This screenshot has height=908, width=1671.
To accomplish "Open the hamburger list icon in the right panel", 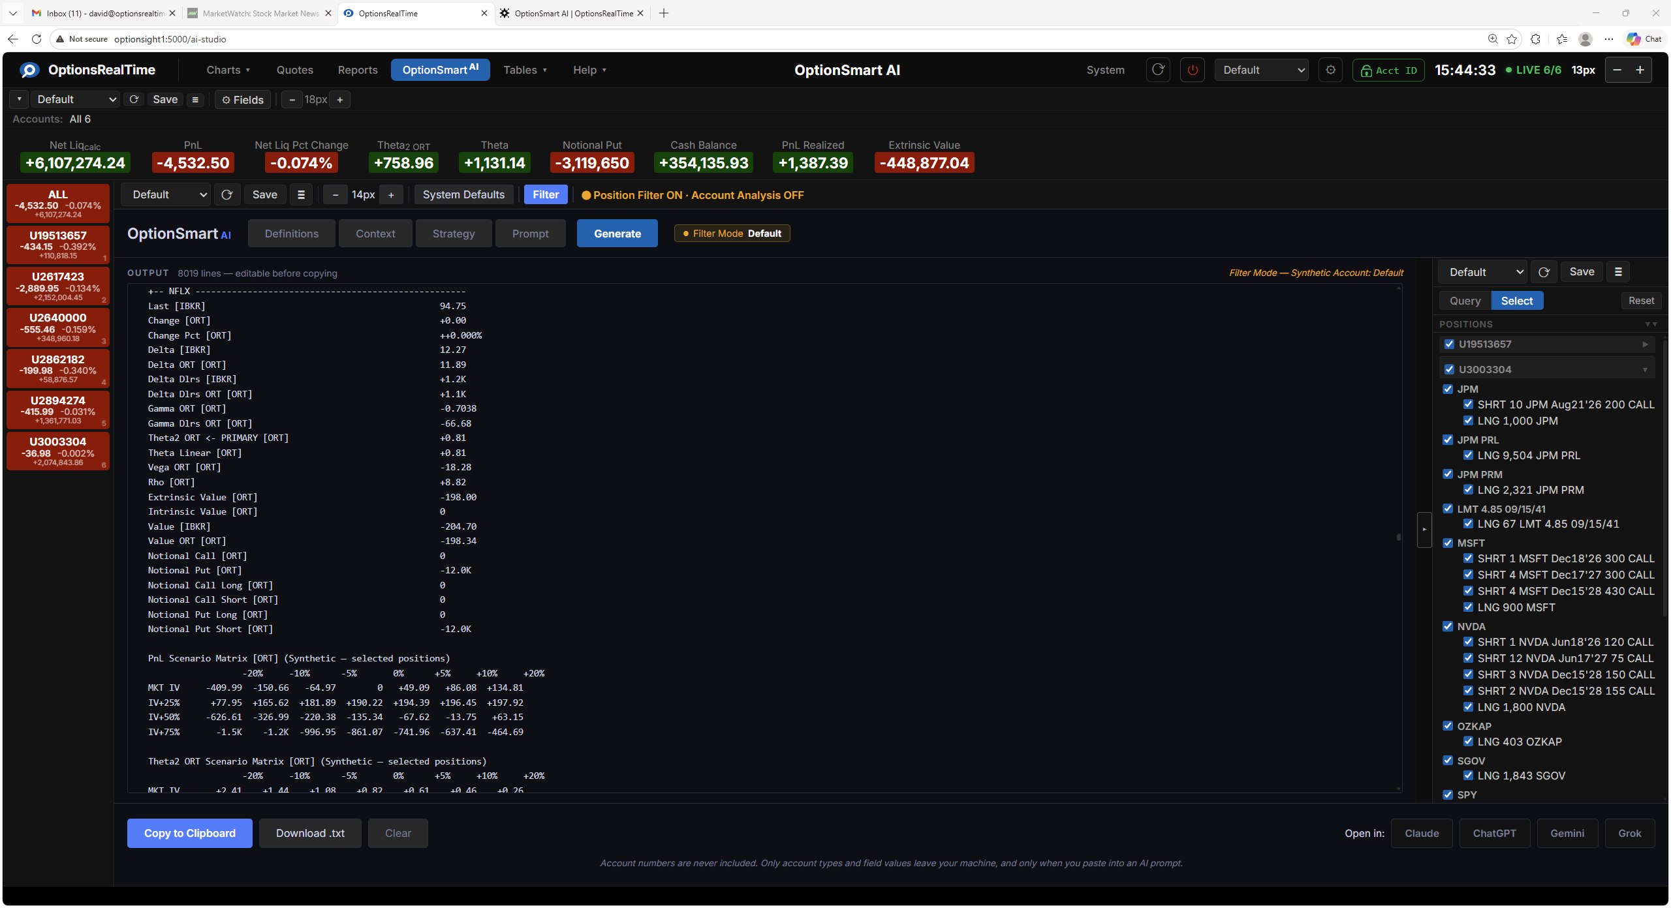I will point(1618,271).
